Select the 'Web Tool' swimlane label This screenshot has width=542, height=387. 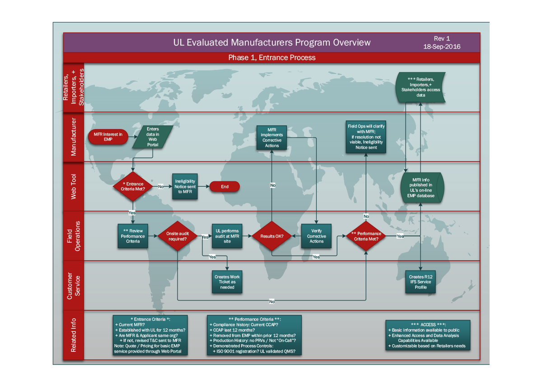coord(74,187)
